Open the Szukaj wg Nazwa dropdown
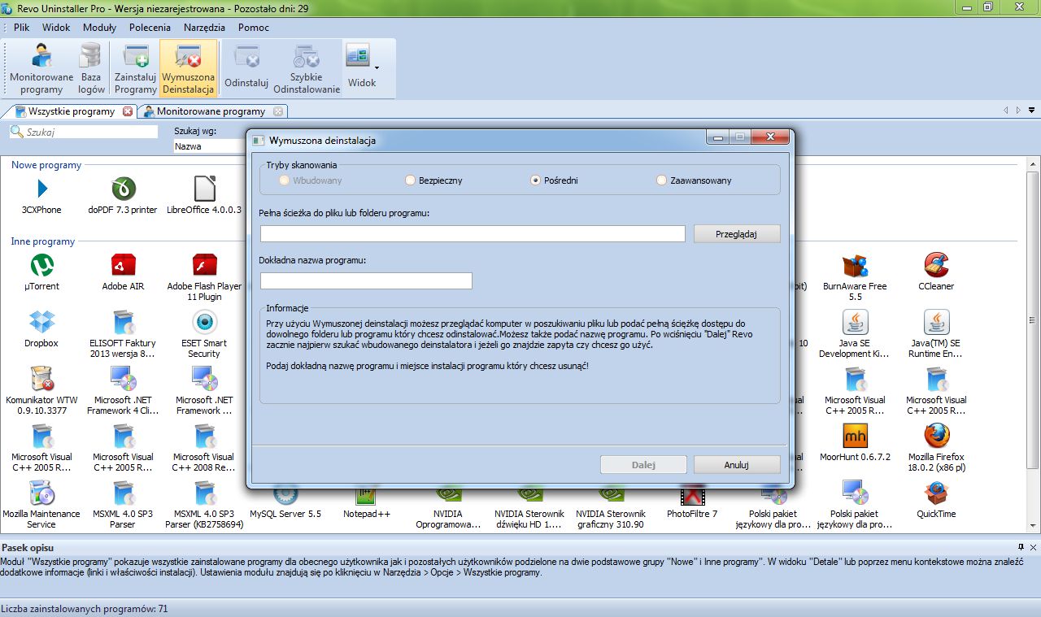Screen dimensions: 1041x617 [x=211, y=146]
